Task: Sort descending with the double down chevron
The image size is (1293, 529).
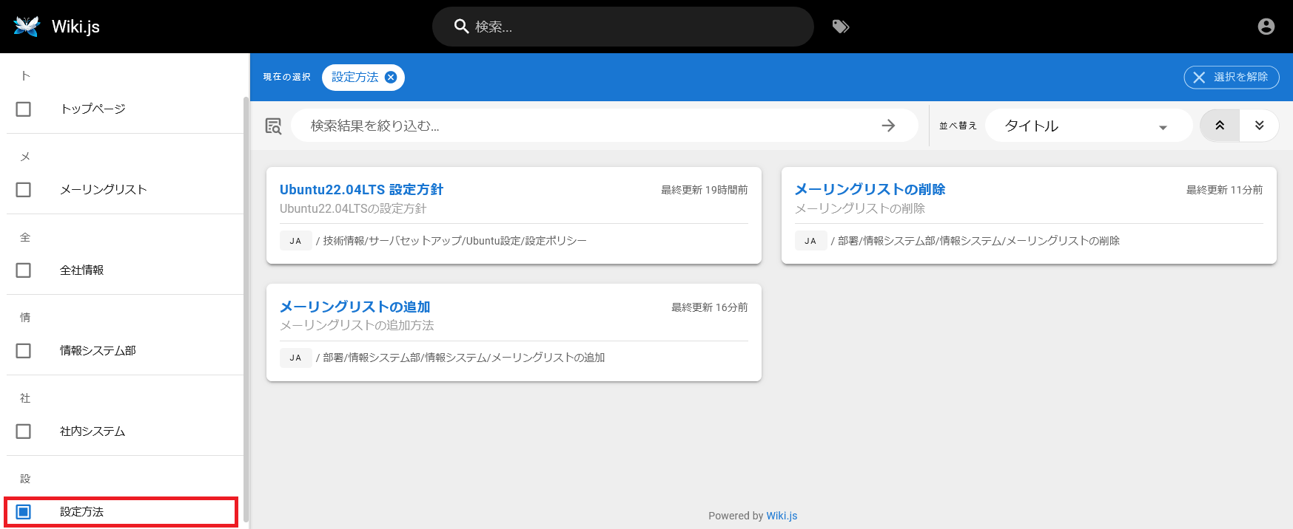Action: (x=1259, y=126)
